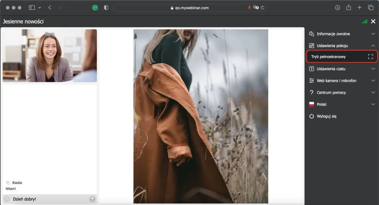Viewport: 379px width, 205px height.
Task: Click Ilona's webcam video thumbnail
Action: (x=50, y=56)
